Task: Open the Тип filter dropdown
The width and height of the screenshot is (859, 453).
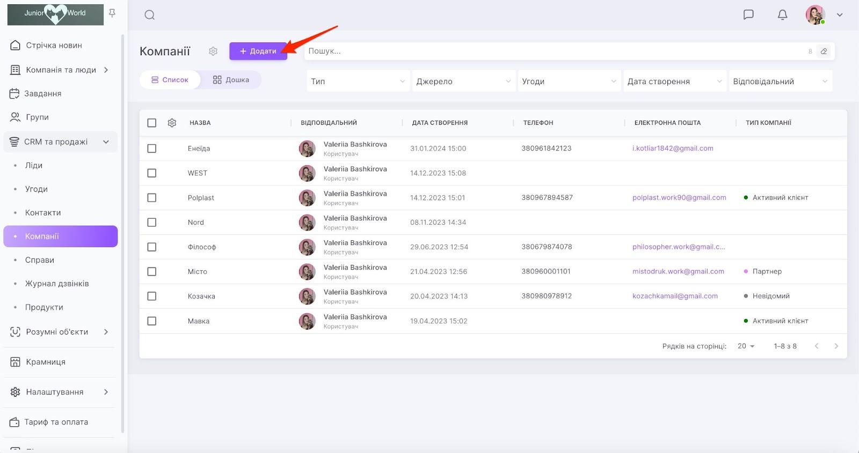Action: [358, 81]
